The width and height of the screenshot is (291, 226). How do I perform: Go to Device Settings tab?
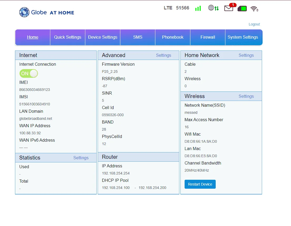pos(103,37)
